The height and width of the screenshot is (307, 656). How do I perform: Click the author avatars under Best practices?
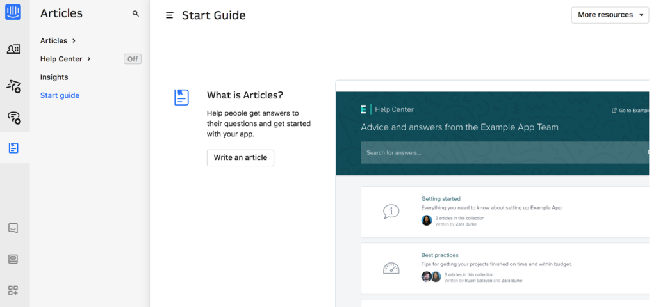pos(431,277)
